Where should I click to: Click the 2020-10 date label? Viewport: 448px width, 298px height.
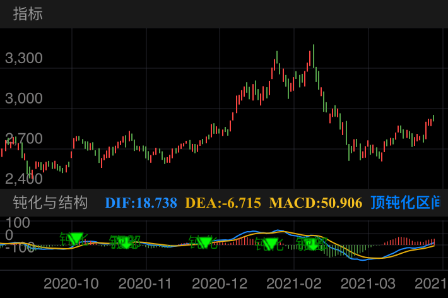pyautogui.click(x=71, y=283)
